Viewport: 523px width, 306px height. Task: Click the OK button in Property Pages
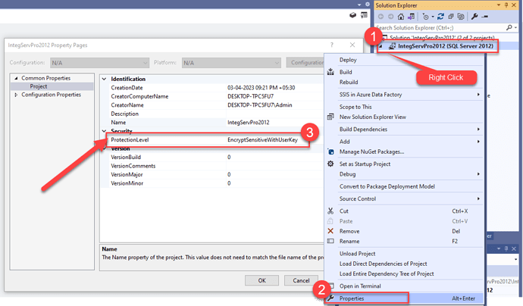tap(261, 280)
